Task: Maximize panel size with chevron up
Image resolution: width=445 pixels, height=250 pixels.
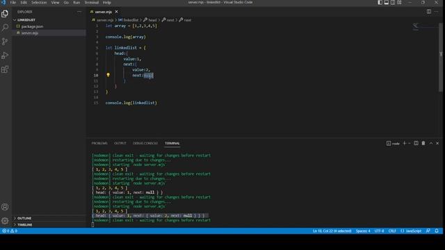Action: [x=431, y=143]
